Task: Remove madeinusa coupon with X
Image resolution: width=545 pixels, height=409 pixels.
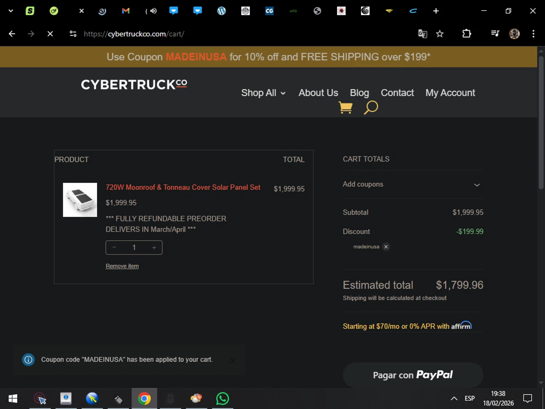Action: (x=386, y=246)
